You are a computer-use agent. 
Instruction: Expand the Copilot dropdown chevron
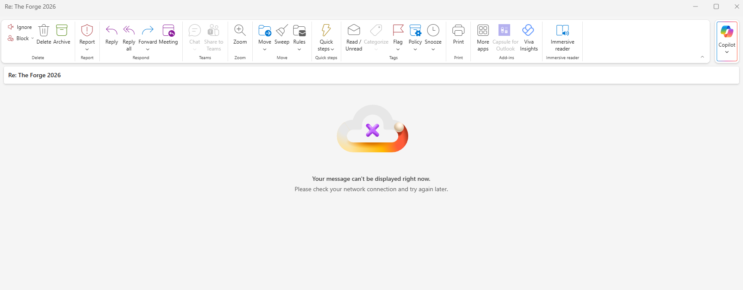click(x=727, y=52)
